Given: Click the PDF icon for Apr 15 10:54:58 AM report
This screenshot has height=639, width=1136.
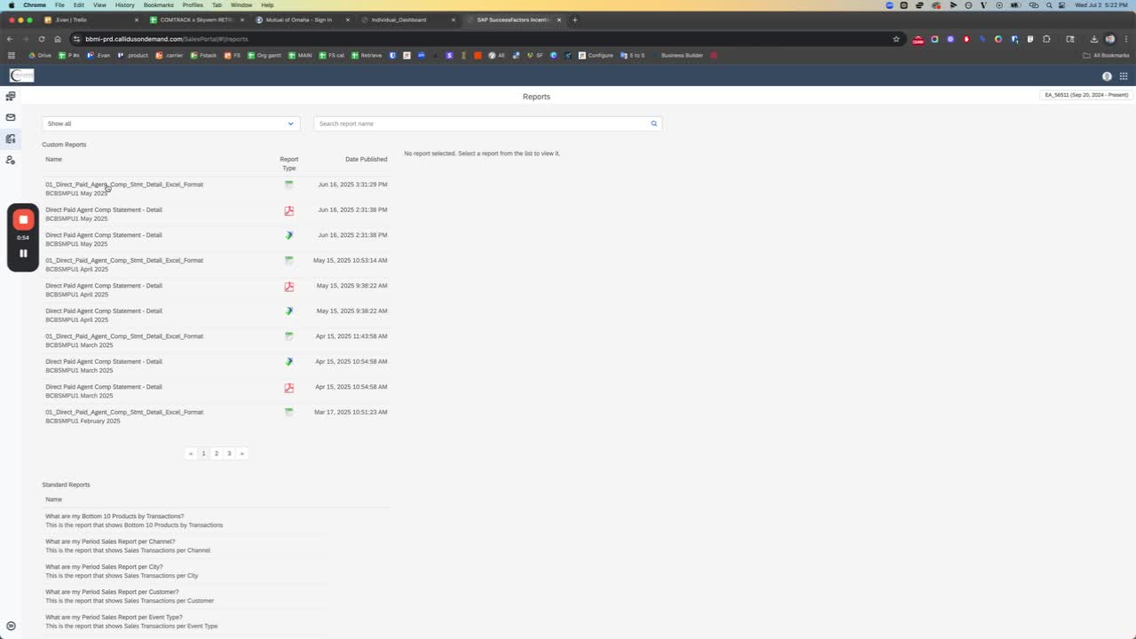Looking at the screenshot, I should click(288, 388).
